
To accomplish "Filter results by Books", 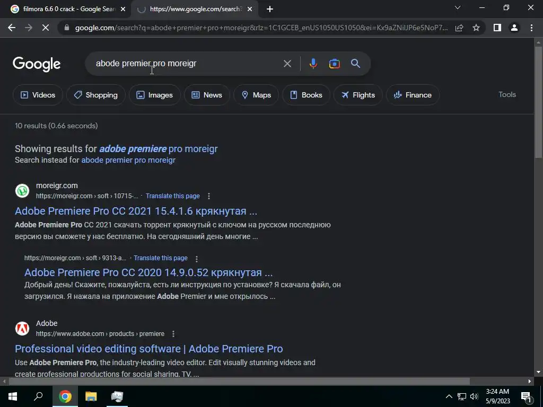I will pos(306,95).
